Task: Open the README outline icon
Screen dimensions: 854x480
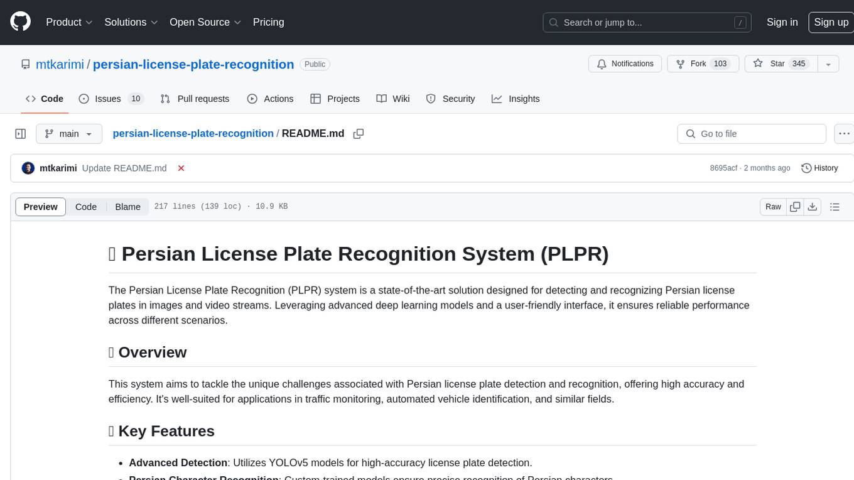Action: click(x=835, y=207)
